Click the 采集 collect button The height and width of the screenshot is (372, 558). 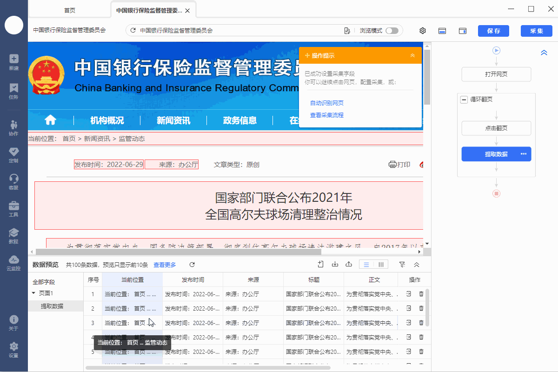tap(537, 31)
